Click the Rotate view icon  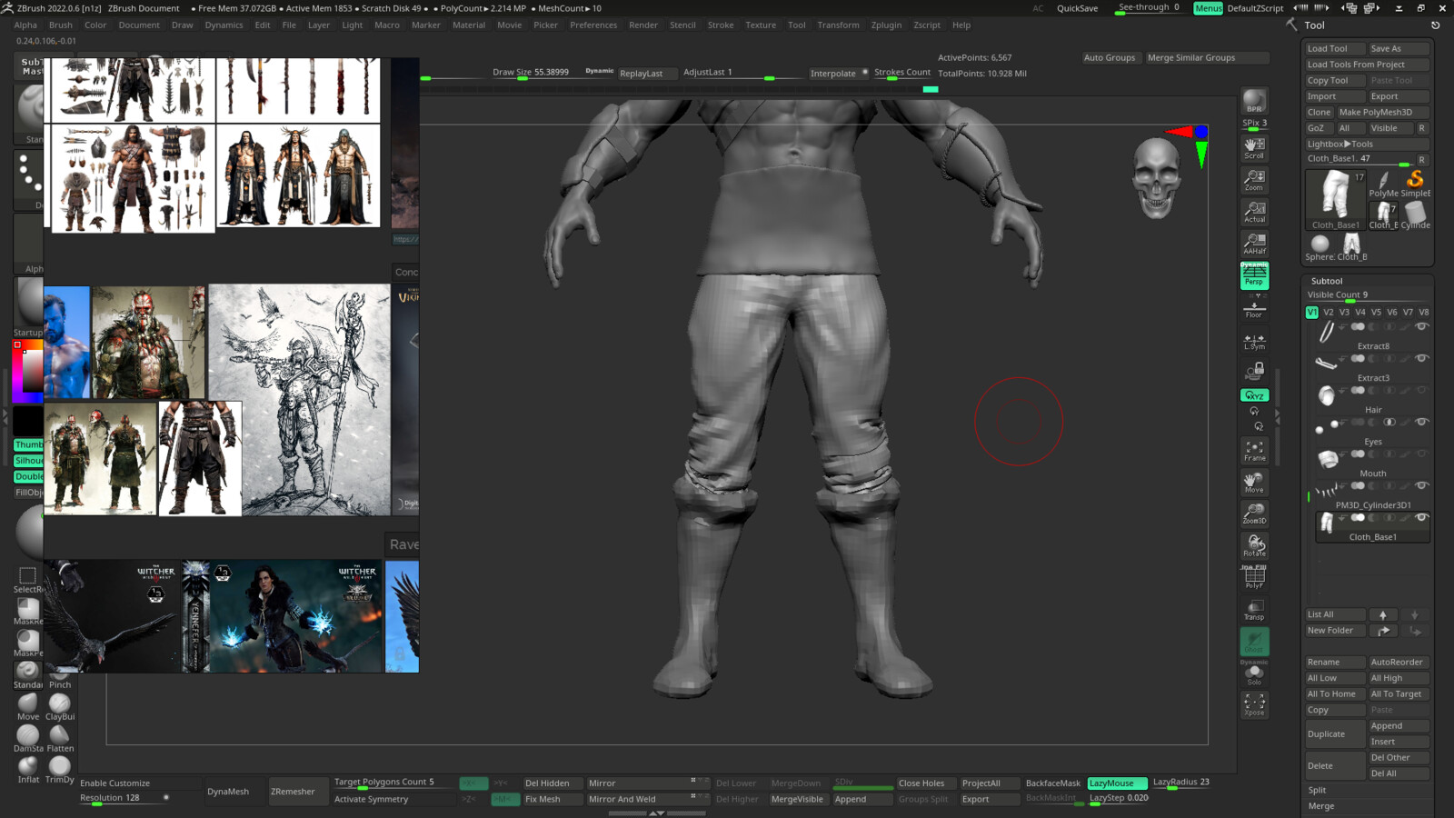click(x=1254, y=546)
